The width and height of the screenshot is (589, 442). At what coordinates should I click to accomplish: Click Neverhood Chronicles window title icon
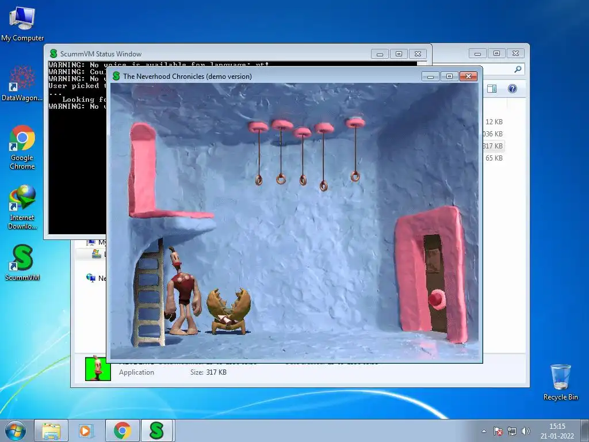[116, 77]
